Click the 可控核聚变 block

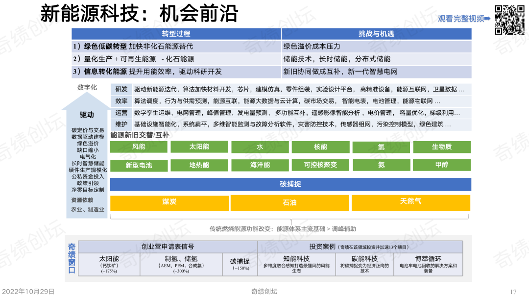click(x=321, y=165)
